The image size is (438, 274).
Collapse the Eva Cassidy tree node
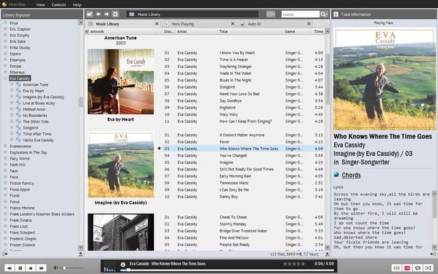click(5, 78)
